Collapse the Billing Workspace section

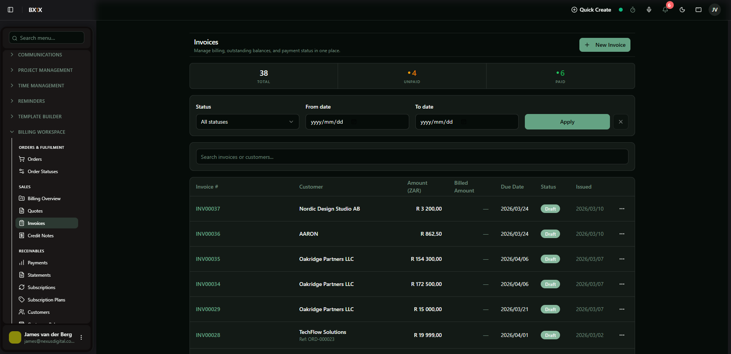click(41, 132)
